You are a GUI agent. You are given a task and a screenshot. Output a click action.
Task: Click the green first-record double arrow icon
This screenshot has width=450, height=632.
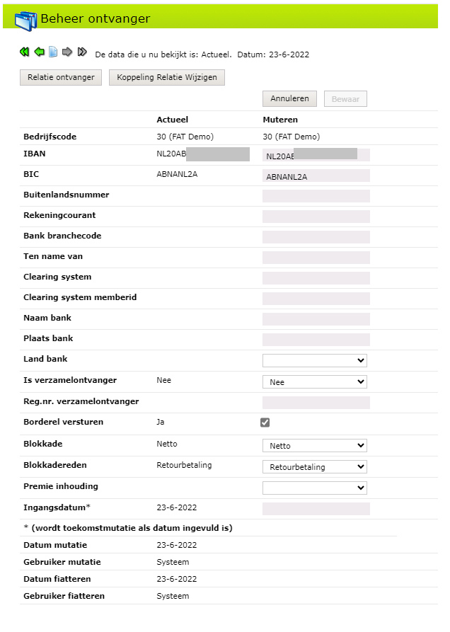click(25, 52)
